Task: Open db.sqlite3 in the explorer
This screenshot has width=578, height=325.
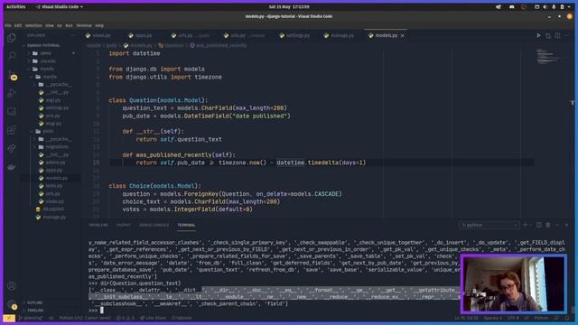Action: [x=51, y=209]
